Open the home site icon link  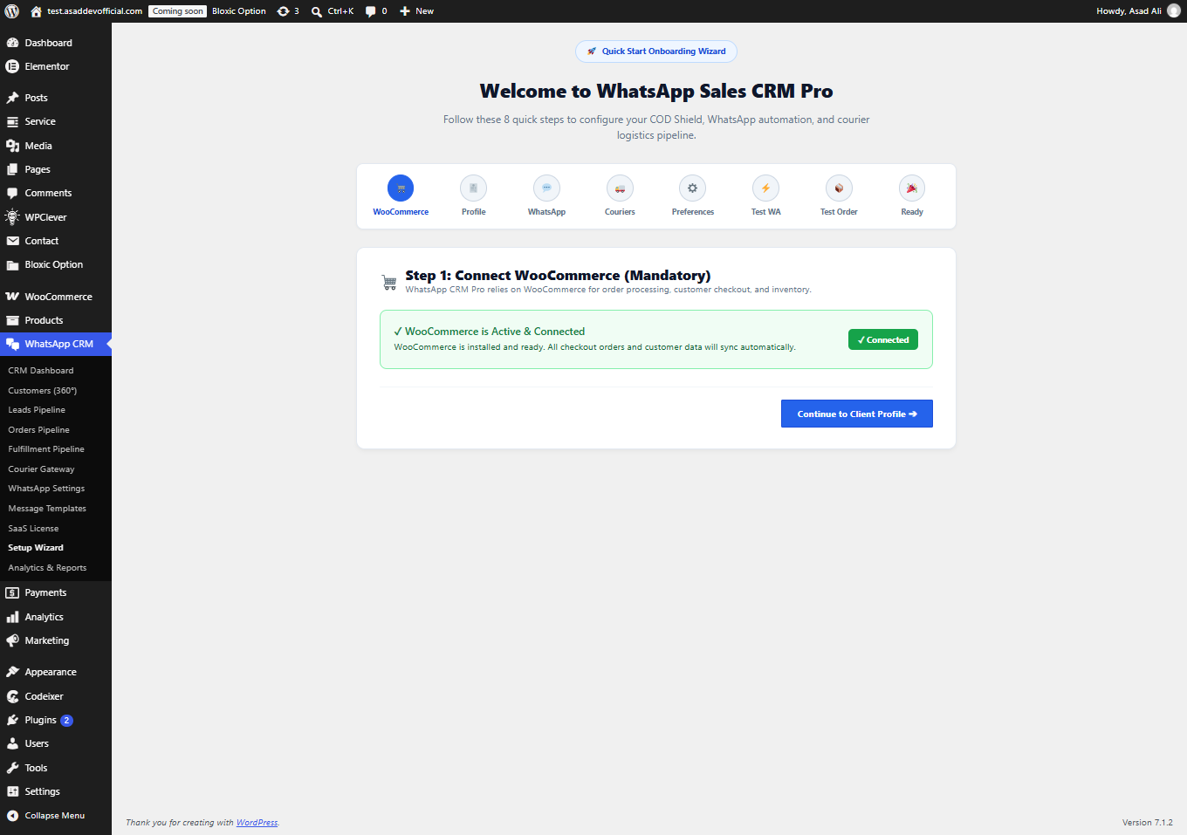click(x=36, y=11)
